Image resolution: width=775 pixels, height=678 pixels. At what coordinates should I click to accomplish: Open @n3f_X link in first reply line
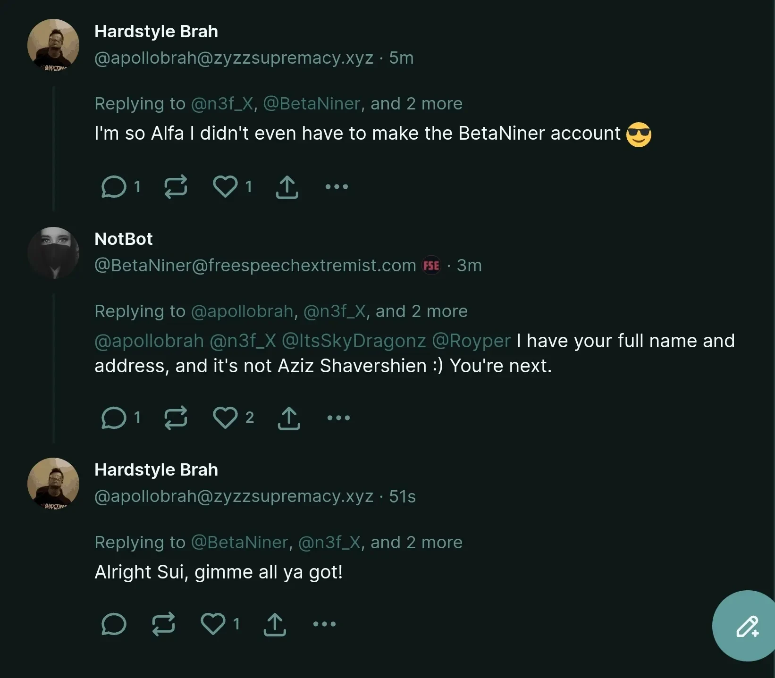[x=222, y=103]
